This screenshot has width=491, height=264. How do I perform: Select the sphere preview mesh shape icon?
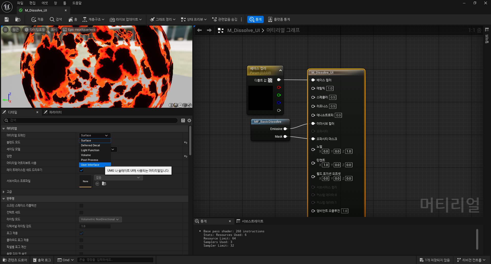pyautogui.click(x=175, y=105)
